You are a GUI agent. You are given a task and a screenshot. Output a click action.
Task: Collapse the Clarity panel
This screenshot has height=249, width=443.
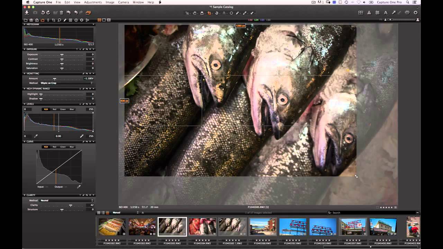click(25, 195)
